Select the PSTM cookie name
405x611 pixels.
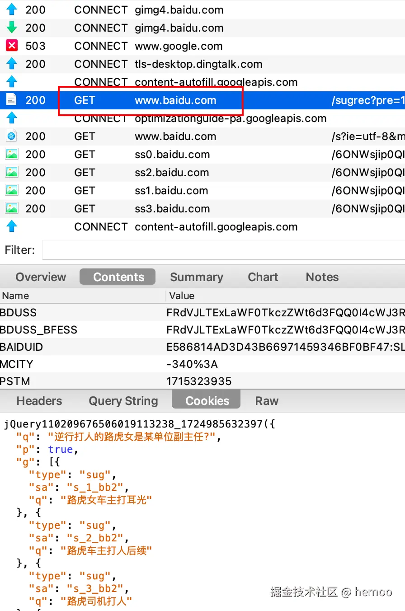click(x=15, y=381)
